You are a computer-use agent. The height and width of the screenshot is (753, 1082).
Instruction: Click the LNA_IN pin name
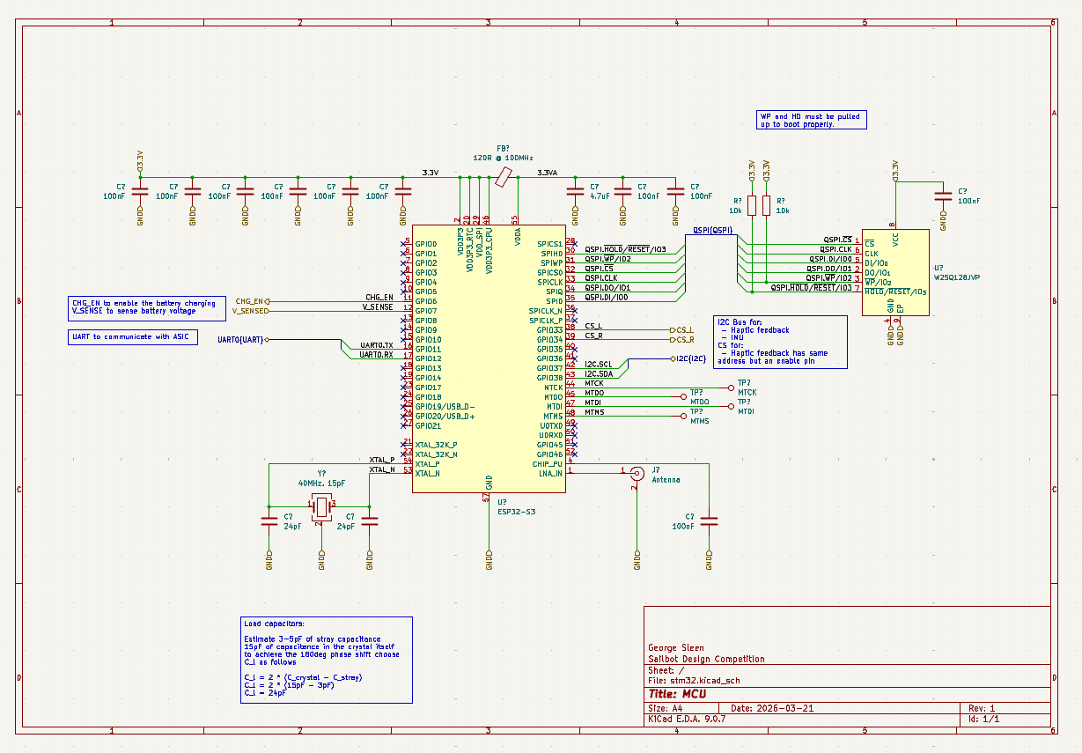(550, 474)
